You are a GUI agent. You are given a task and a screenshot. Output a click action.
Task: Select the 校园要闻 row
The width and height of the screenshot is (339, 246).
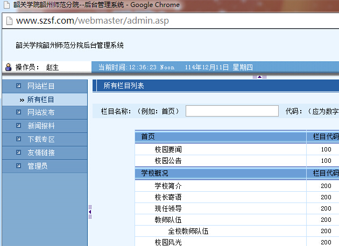(x=237, y=149)
